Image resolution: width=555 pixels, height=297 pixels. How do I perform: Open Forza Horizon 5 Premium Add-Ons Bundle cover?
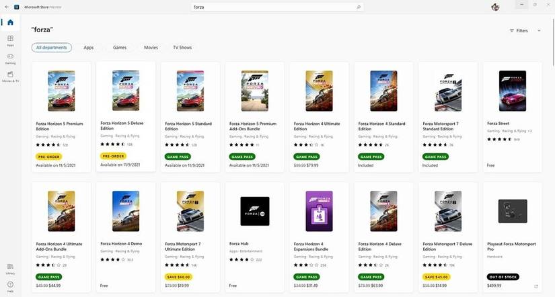coord(255,91)
